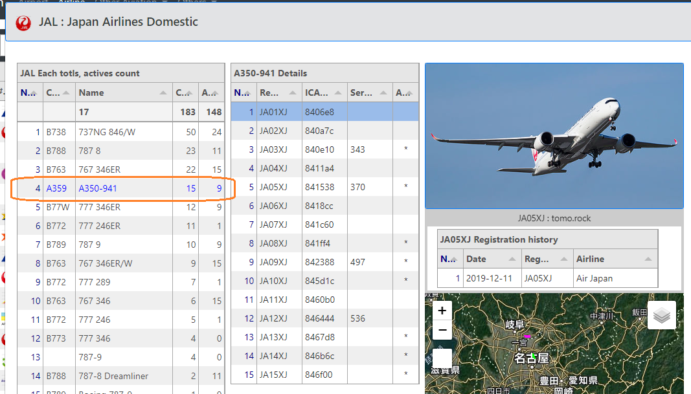The image size is (691, 394).
Task: Select the 787 8 fleet row
Action: pos(120,151)
